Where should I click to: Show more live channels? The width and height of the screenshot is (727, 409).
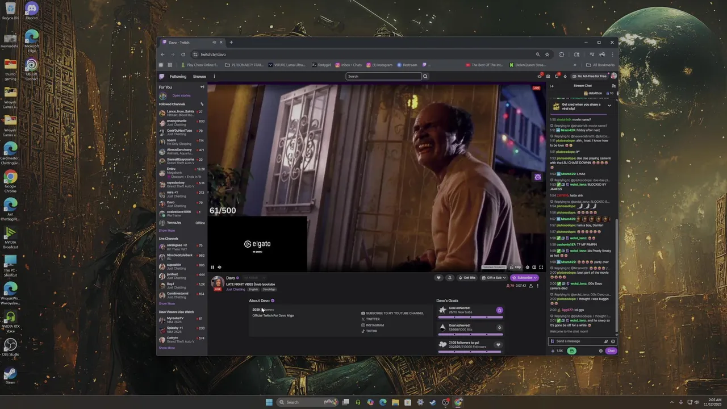click(167, 303)
